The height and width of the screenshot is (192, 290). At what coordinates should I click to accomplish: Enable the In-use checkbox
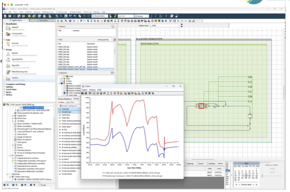click(40, 185)
